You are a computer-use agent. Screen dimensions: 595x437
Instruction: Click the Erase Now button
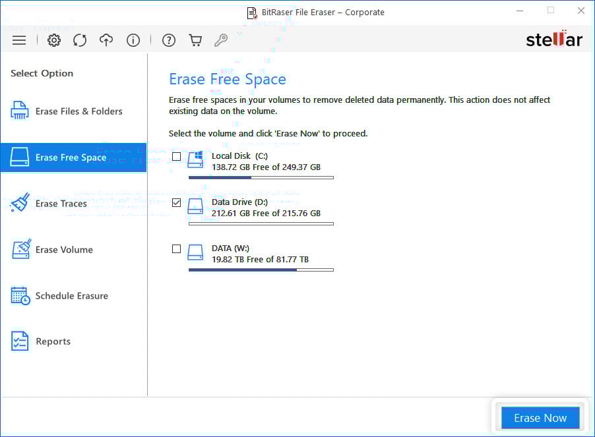[540, 418]
